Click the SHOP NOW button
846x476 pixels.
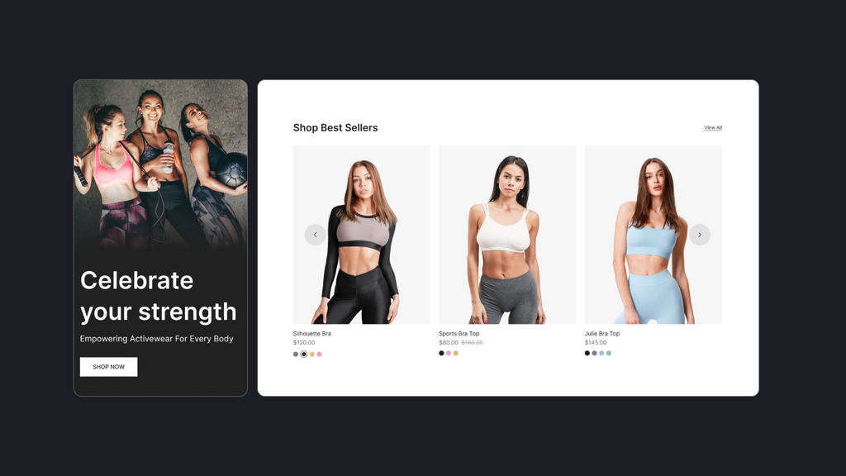pyautogui.click(x=108, y=367)
